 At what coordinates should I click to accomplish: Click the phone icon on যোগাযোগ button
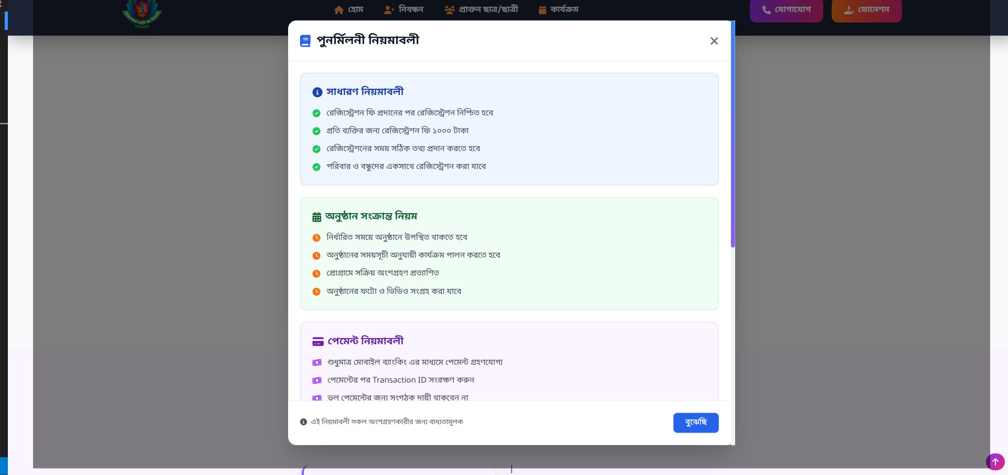coord(766,10)
